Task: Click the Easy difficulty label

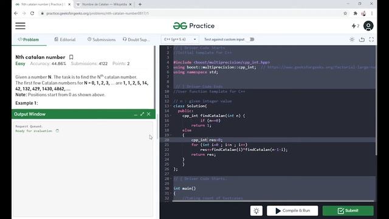Action: click(20, 63)
